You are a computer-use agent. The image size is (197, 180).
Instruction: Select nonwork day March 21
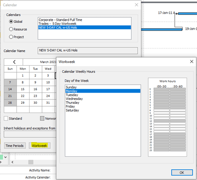pos(10,96)
